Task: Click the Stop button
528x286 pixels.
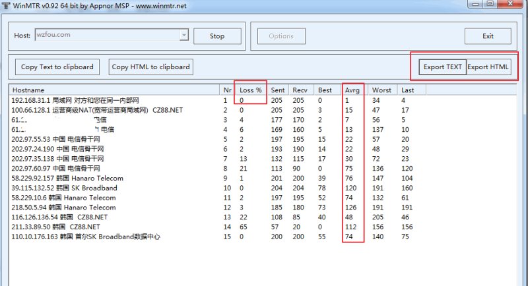Action: click(217, 36)
